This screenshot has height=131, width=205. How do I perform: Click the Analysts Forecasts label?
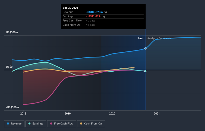[159, 38]
